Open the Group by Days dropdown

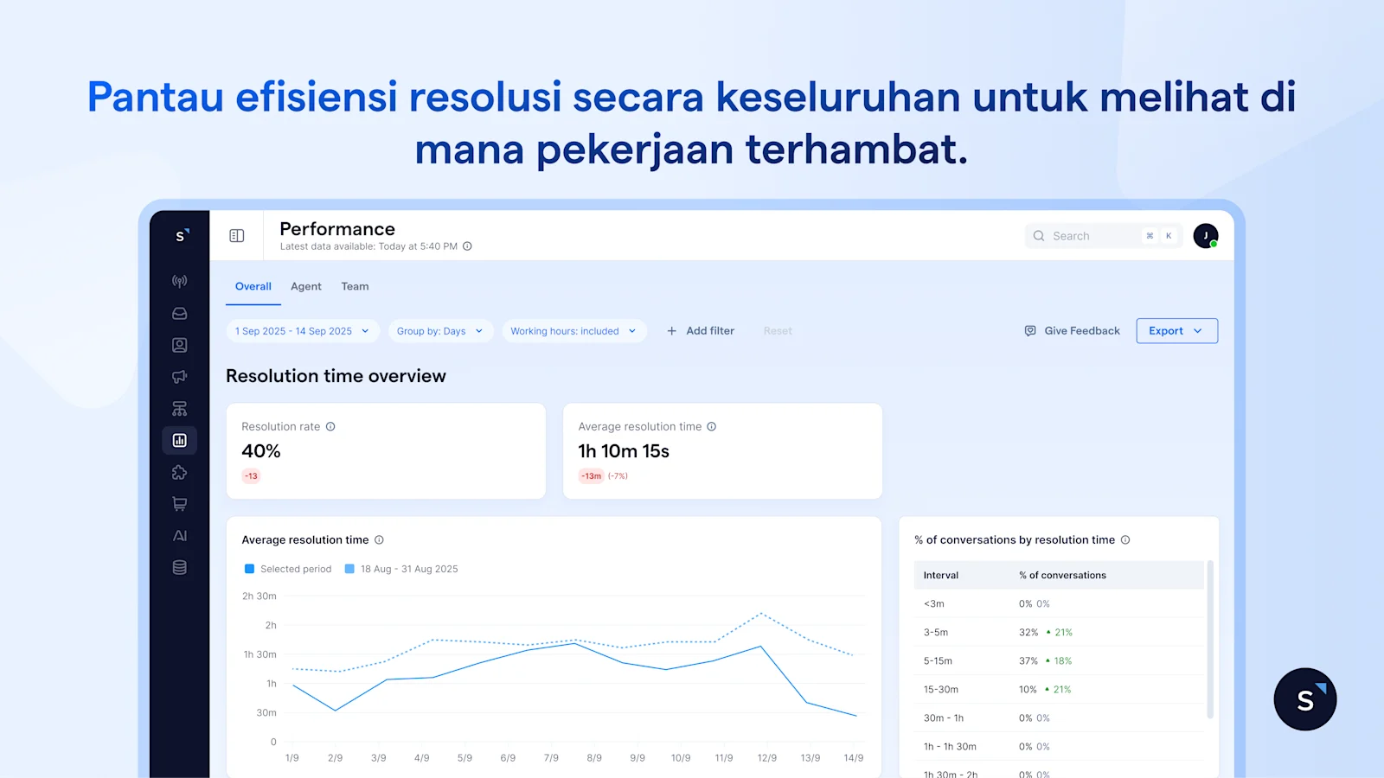[440, 330]
